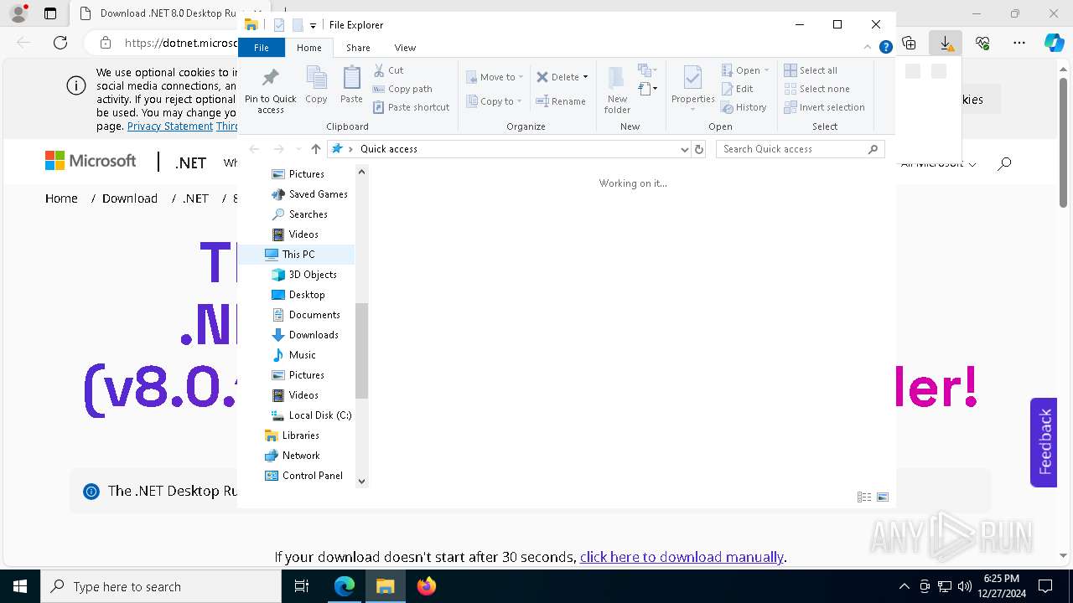Click Select all in ribbon
Screen dimensions: 1073x603
(811, 70)
